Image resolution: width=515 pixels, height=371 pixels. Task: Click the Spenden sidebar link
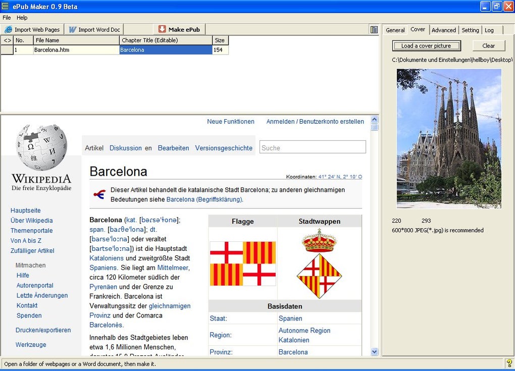(x=29, y=315)
